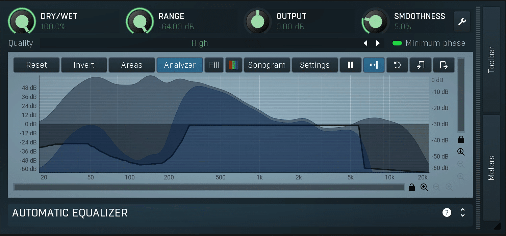The image size is (506, 236).
Task: Click the undo (restore) arrow icon
Action: pyautogui.click(x=397, y=65)
